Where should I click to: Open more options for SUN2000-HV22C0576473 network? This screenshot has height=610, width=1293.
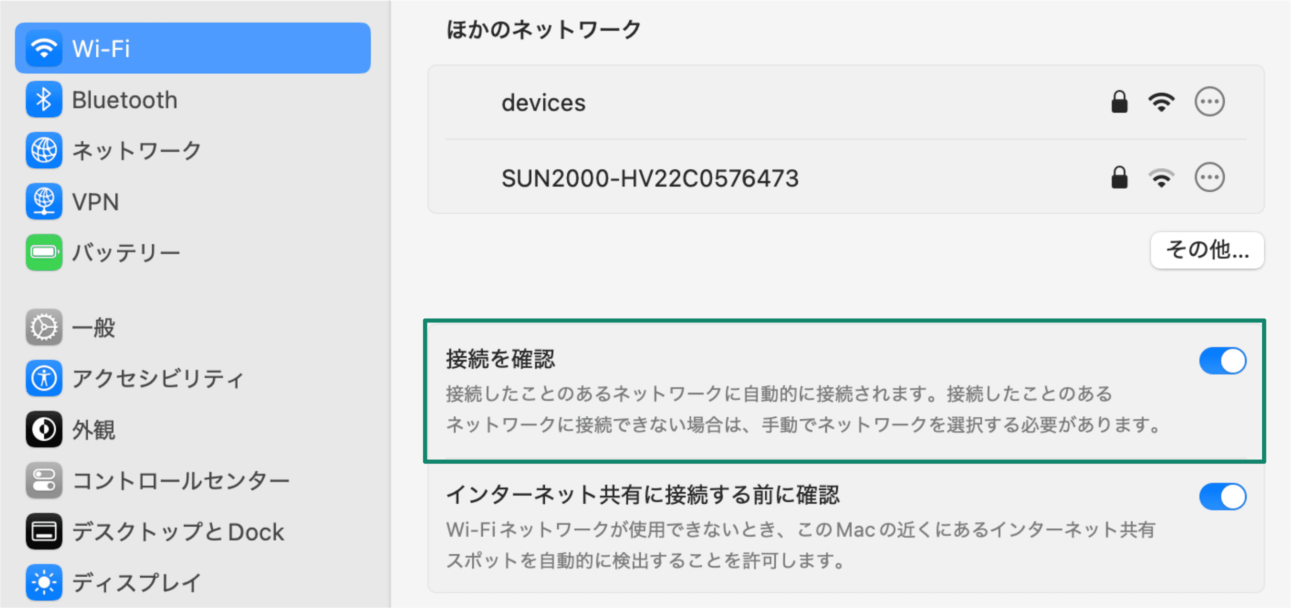pos(1209,178)
